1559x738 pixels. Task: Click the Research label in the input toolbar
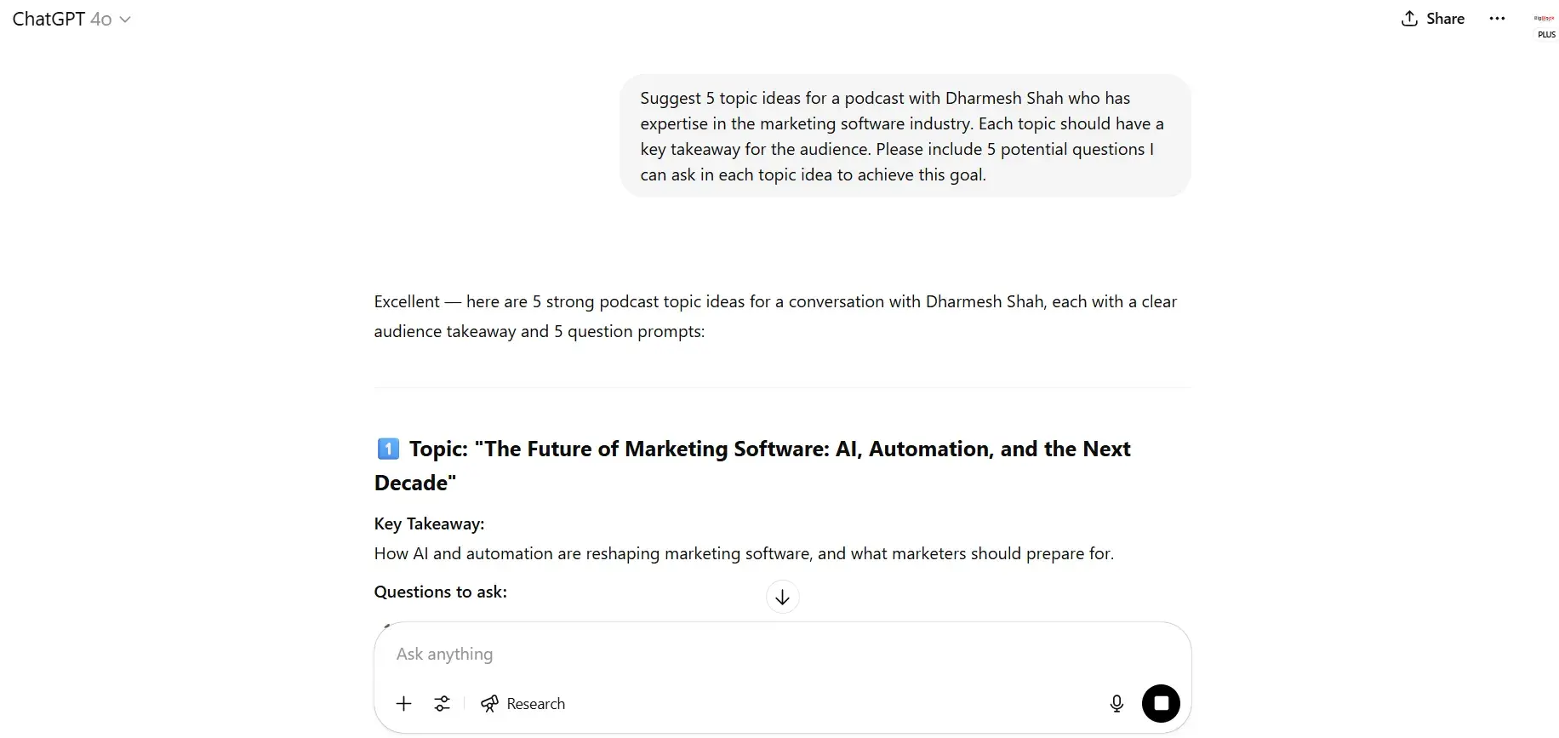537,703
